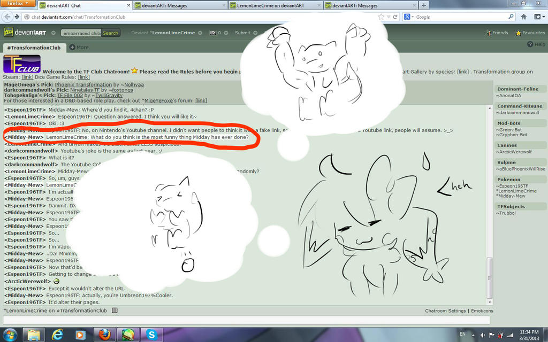Click the Google search magnifier icon
548x342 pixels.
click(x=511, y=17)
